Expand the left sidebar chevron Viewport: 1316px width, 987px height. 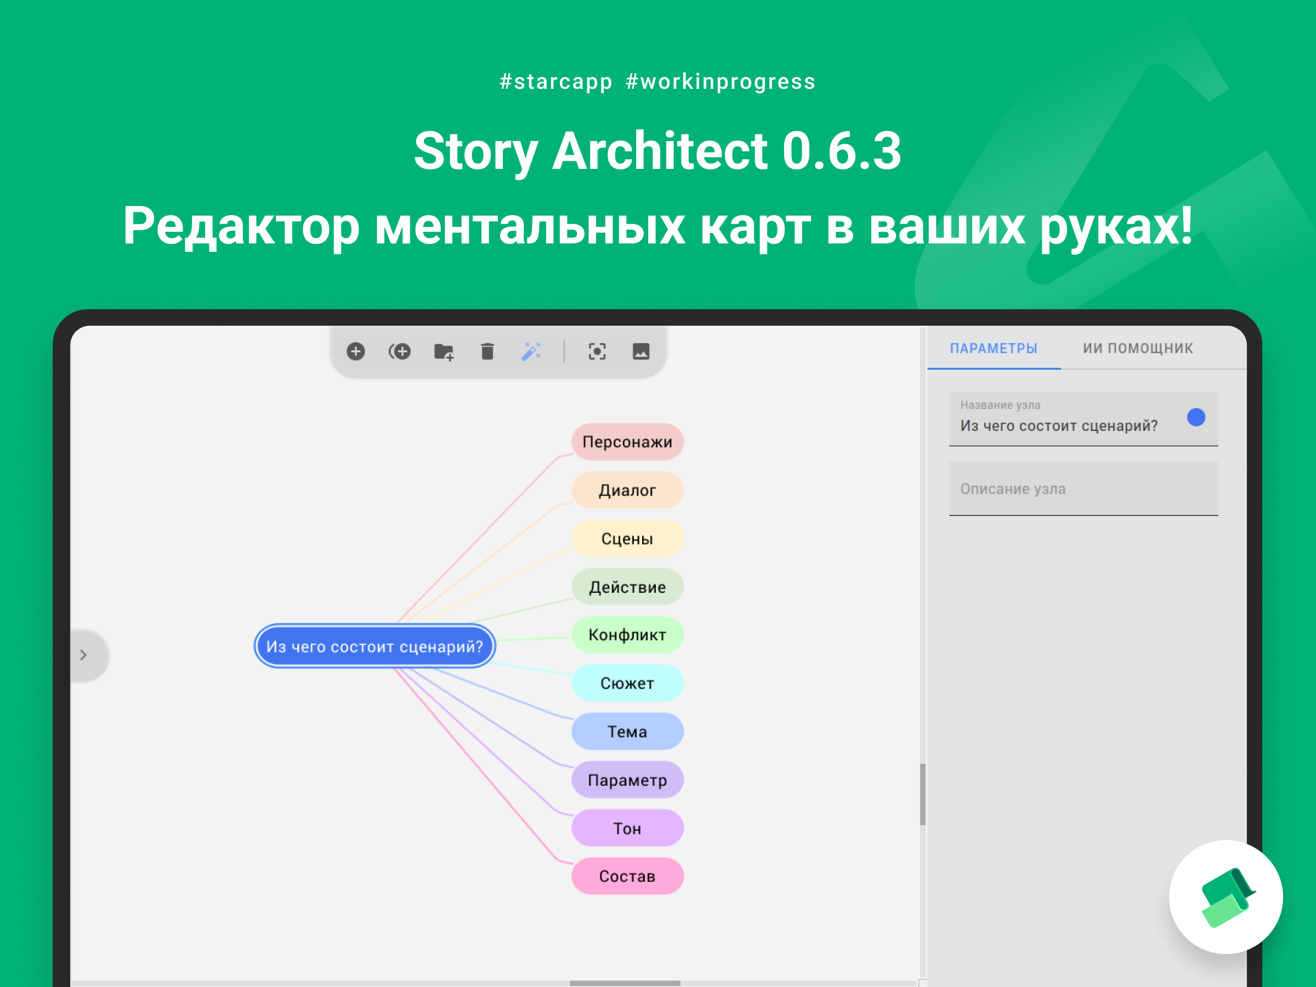coord(84,655)
